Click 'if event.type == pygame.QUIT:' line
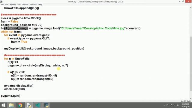 coord(29,38)
